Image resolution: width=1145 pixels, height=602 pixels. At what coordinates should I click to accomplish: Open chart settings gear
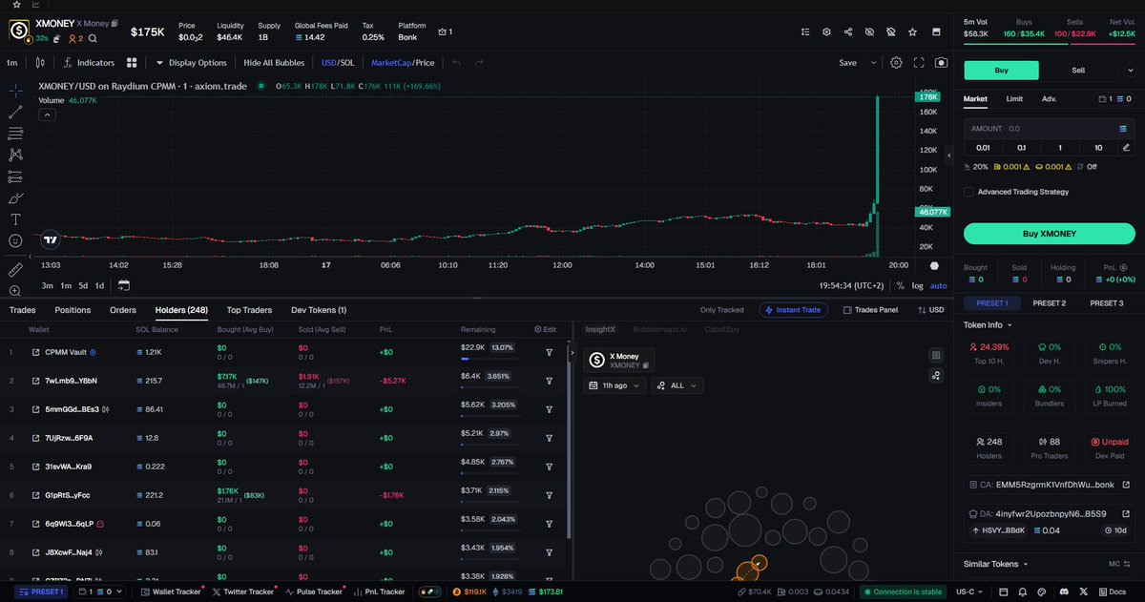[896, 62]
